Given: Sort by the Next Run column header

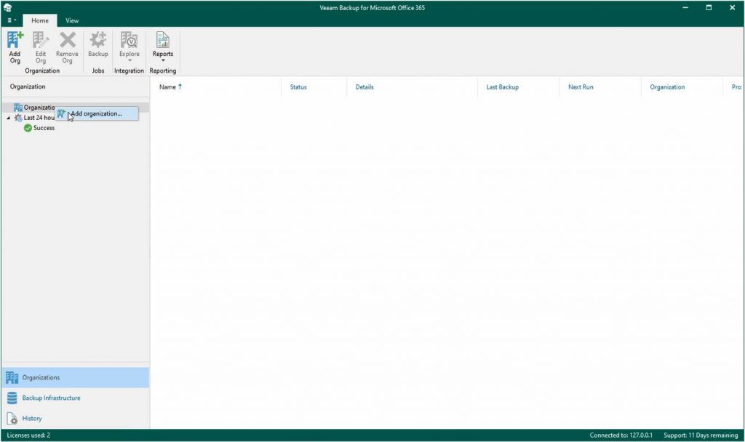Looking at the screenshot, I should click(x=581, y=87).
